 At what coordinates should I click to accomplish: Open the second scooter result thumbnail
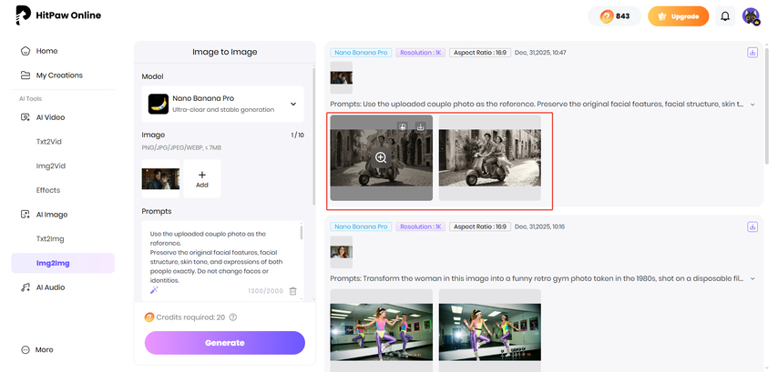tap(489, 157)
